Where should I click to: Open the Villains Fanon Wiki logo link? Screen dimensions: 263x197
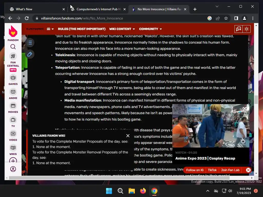pos(35,29)
